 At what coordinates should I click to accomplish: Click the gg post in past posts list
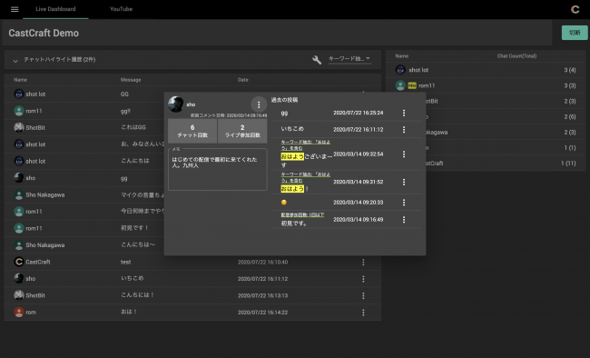284,114
